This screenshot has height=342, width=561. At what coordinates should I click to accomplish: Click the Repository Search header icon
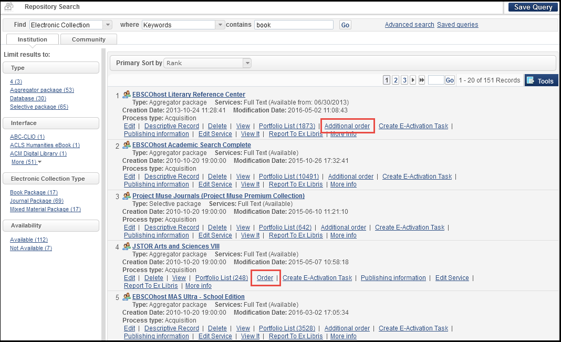[x=9, y=6]
